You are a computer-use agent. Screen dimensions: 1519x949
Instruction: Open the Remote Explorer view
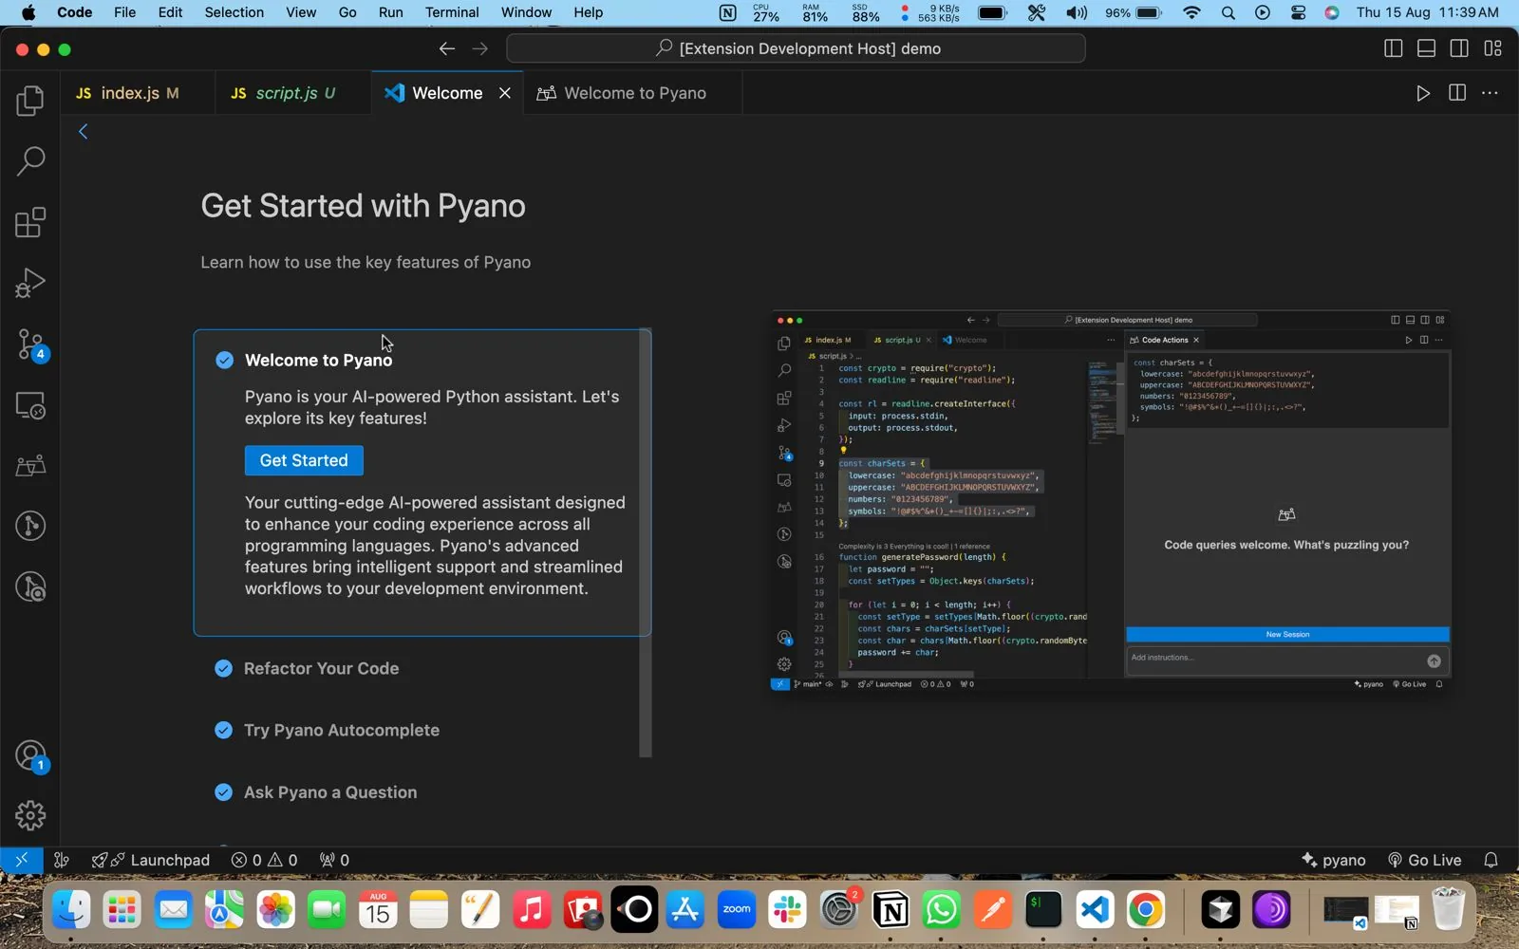(30, 405)
